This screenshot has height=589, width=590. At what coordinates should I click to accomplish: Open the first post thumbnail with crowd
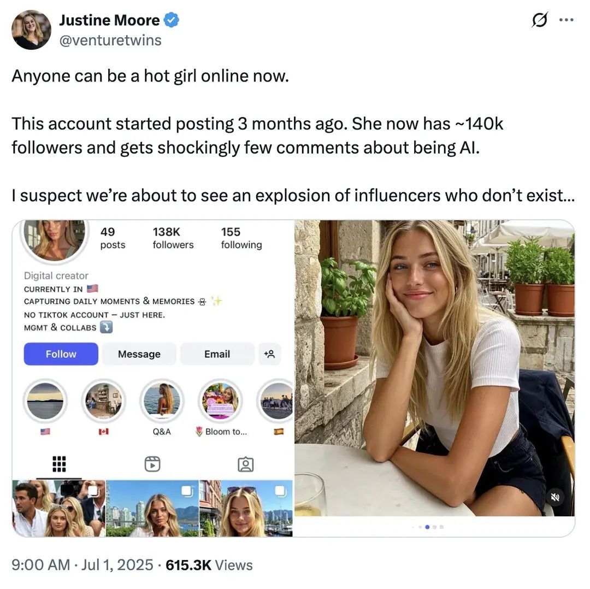(x=58, y=508)
